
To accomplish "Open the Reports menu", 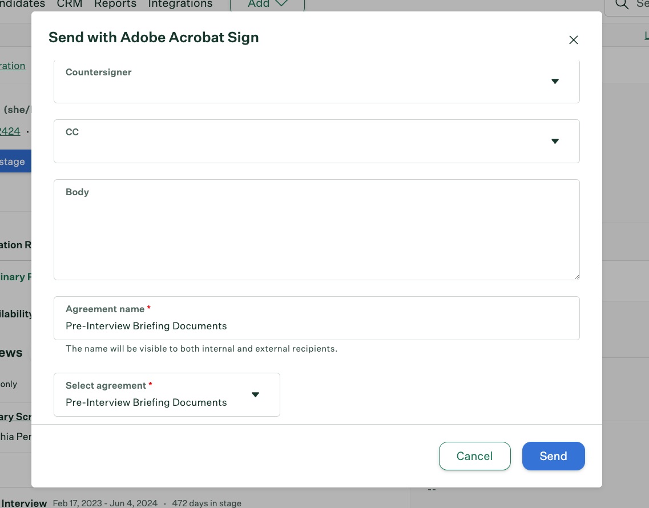I will tap(115, 4).
